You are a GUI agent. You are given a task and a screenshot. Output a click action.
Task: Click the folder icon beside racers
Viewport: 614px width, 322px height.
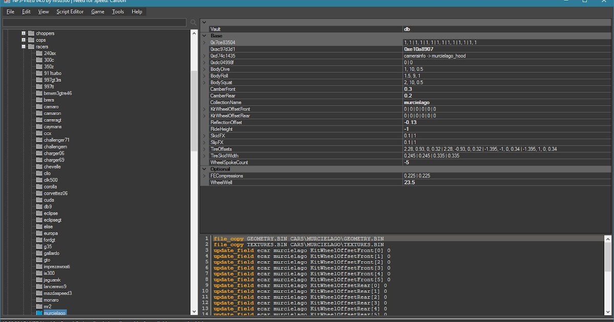coord(31,47)
